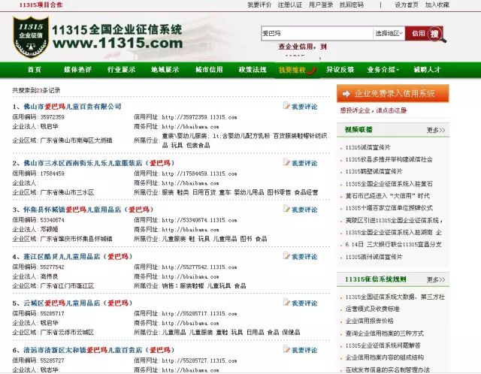The height and width of the screenshot is (374, 481).
Task: Open the 选择地区 region dropdown
Action: tap(389, 33)
